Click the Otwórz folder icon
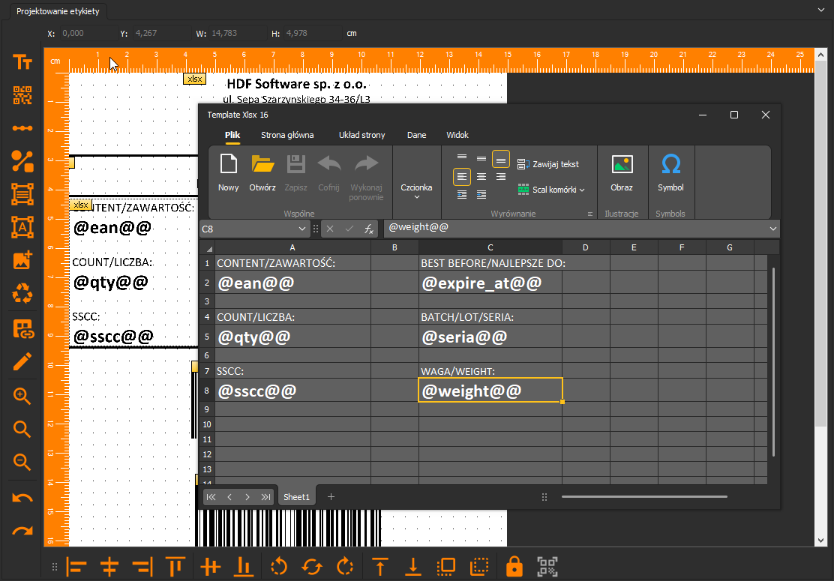The height and width of the screenshot is (581, 834). [x=262, y=164]
